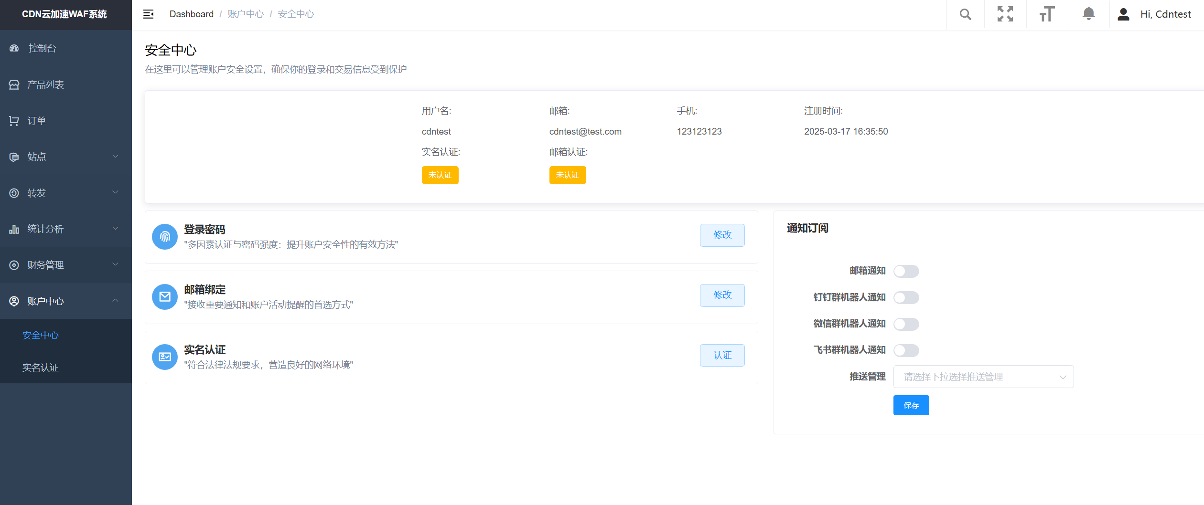Click the envelope icon for email binding
Screen dimensions: 1204x505
click(165, 297)
